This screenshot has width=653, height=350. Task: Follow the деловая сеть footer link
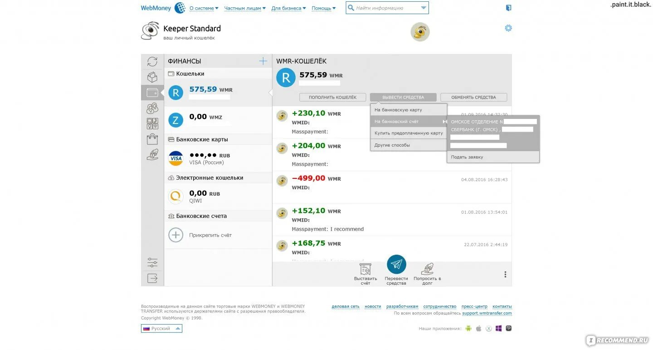click(346, 306)
